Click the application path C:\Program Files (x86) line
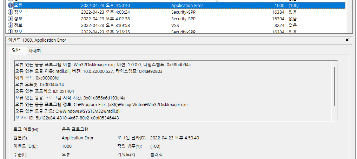 [x=101, y=104]
